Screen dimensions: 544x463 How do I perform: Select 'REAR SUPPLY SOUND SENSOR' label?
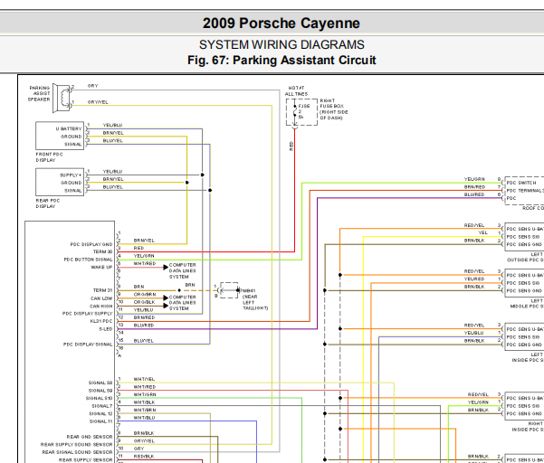point(77,445)
